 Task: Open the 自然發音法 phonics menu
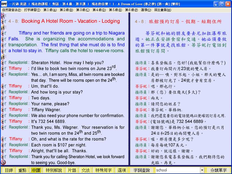(12, 10)
